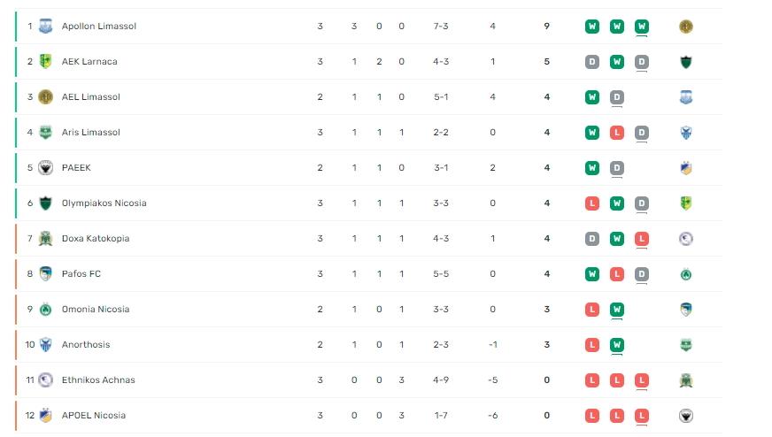The image size is (772, 437).
Task: Open the Aris Limassol team page
Action: (91, 133)
